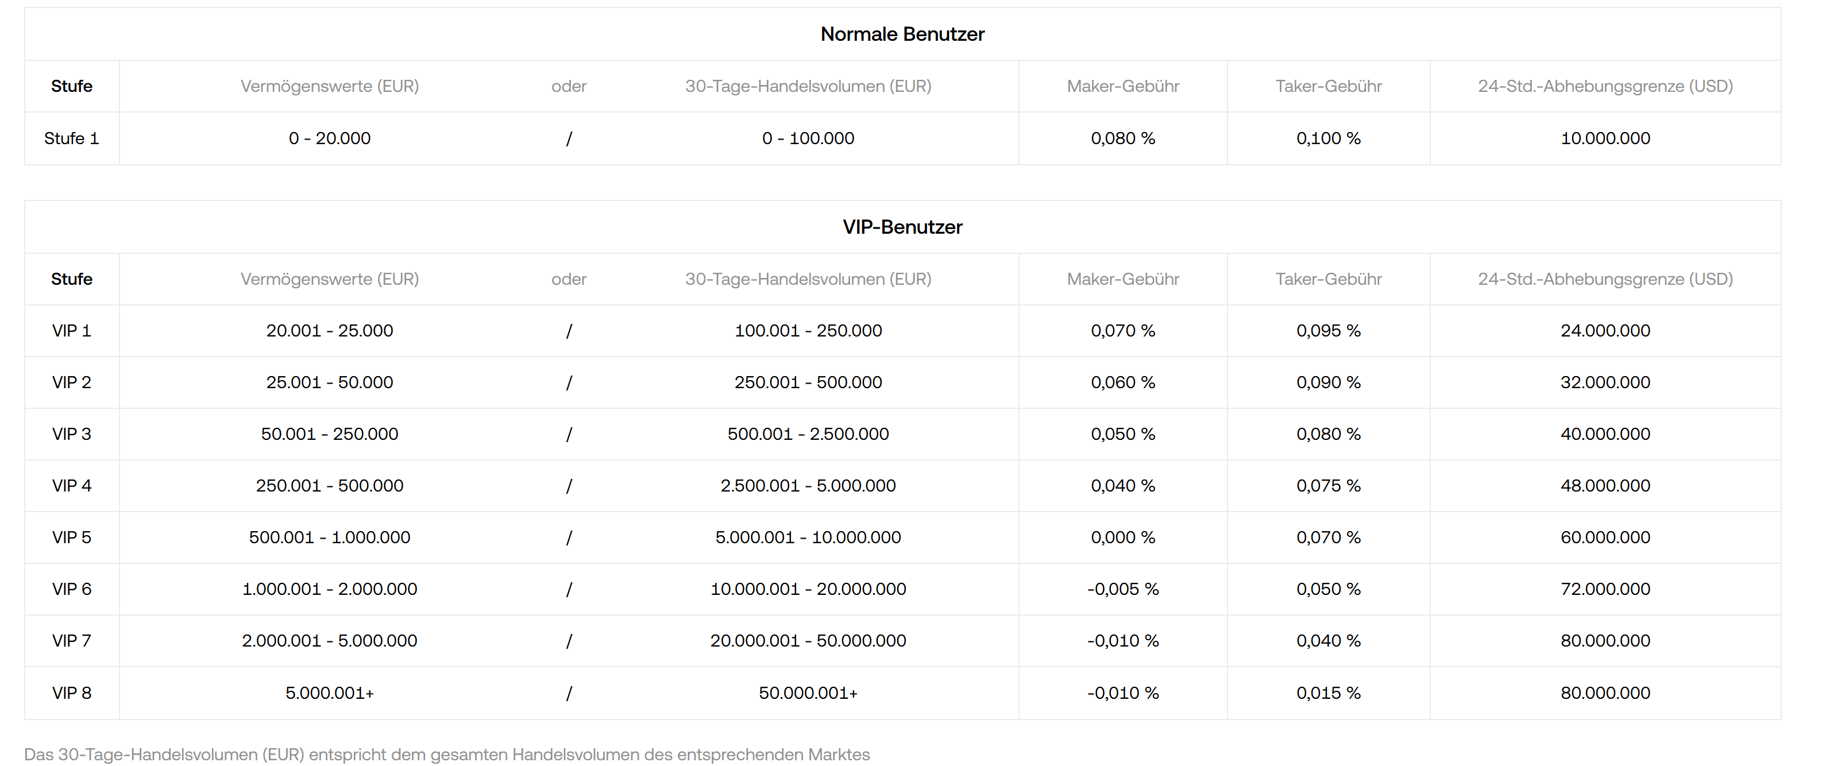This screenshot has width=1822, height=766.
Task: Click the -0,005 % maker fee cell
Action: 1122,589
